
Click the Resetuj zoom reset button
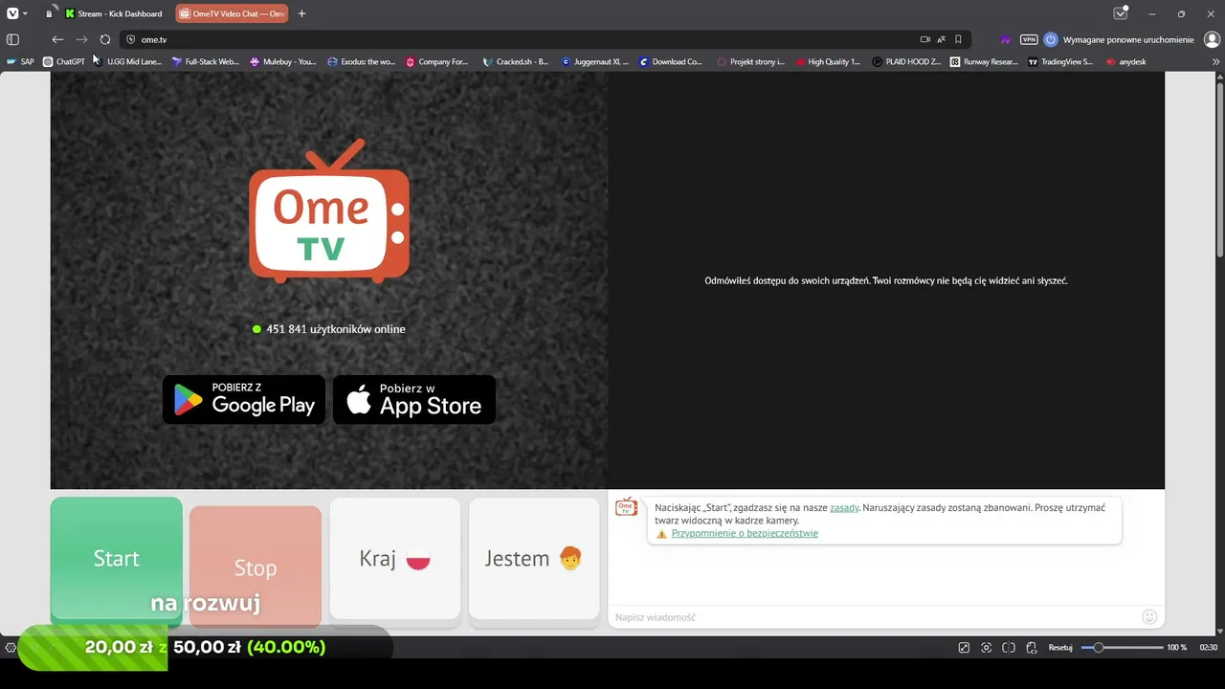point(1059,648)
